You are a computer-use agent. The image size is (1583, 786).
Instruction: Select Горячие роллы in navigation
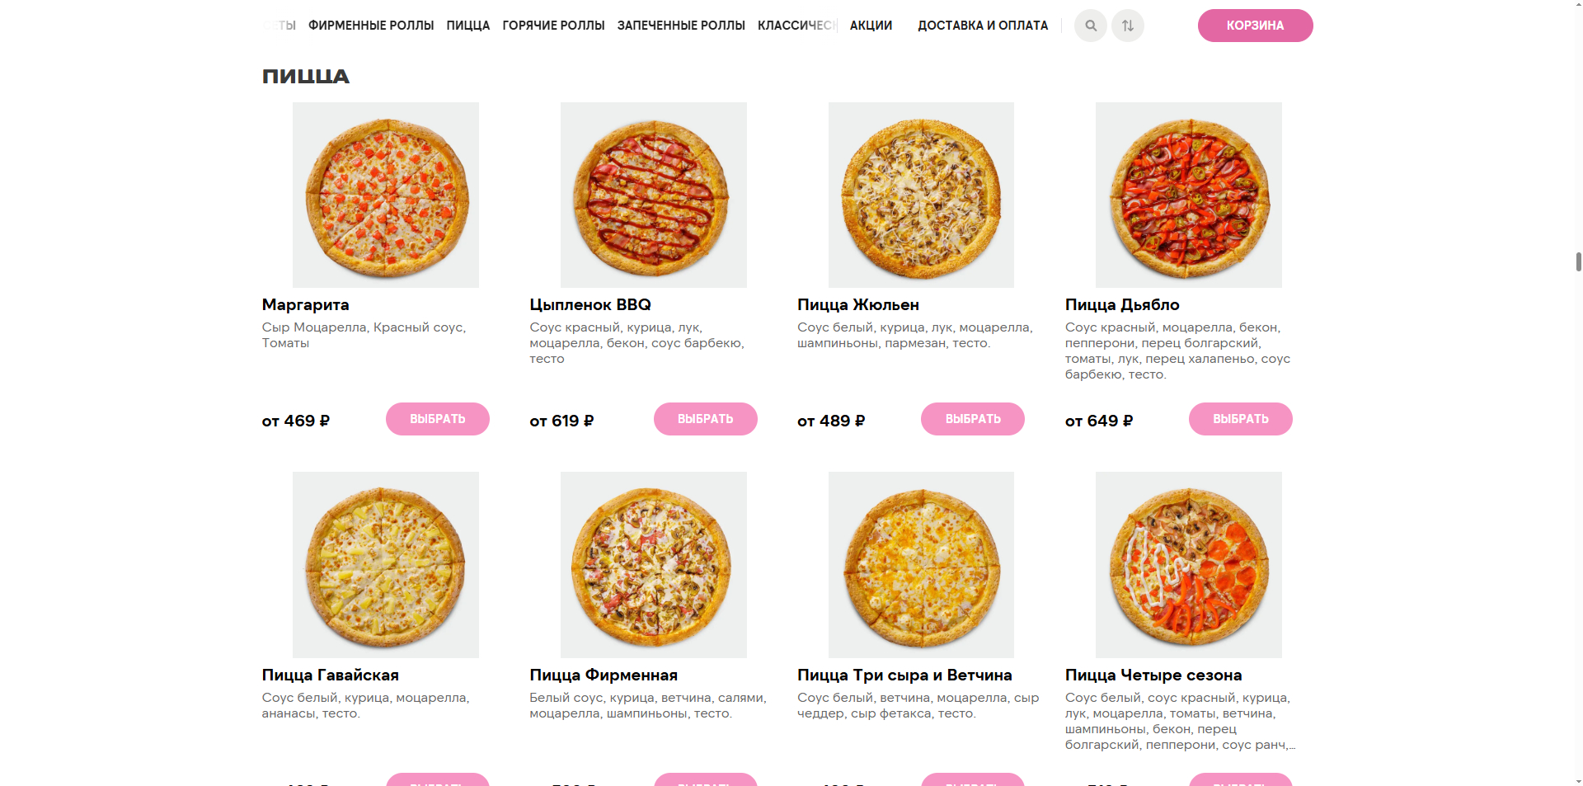coord(553,26)
